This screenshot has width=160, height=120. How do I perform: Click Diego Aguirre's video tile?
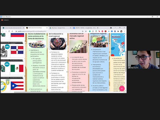(x=143, y=59)
